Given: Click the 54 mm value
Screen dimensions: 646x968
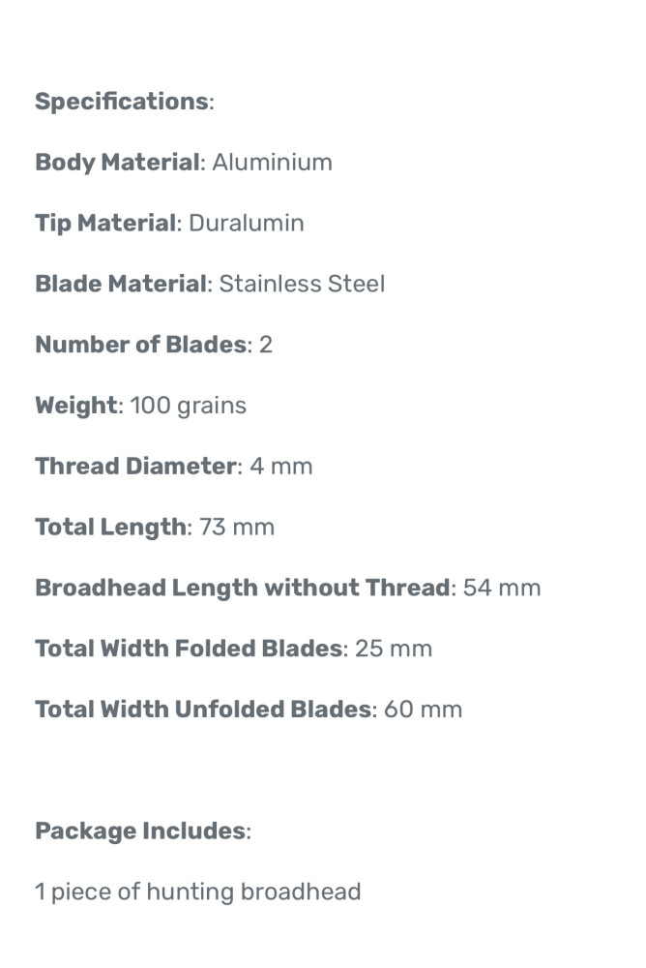Looking at the screenshot, I should click(x=501, y=589).
